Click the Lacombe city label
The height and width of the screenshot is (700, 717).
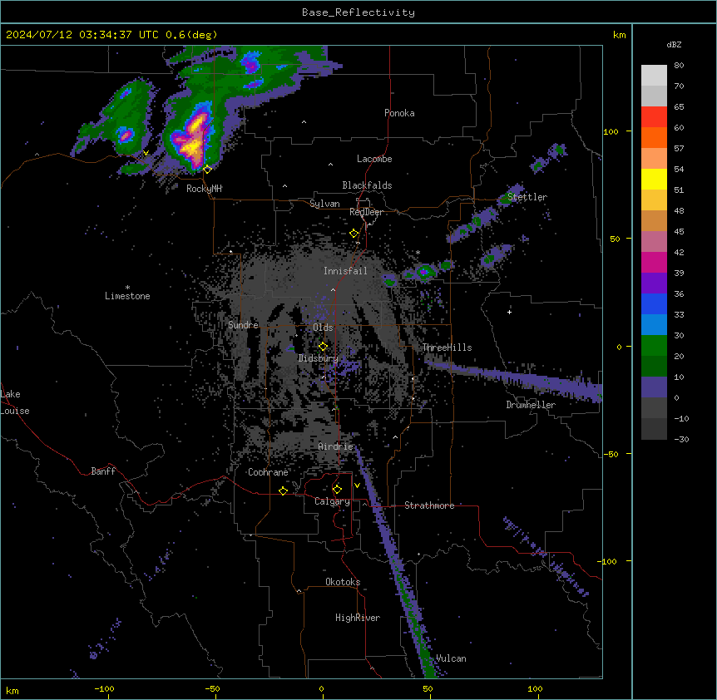[x=374, y=159]
